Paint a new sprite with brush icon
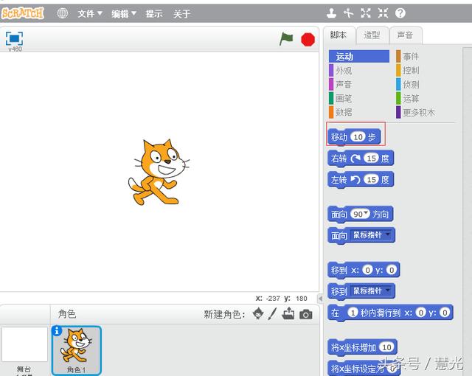The width and height of the screenshot is (472, 376). click(272, 314)
